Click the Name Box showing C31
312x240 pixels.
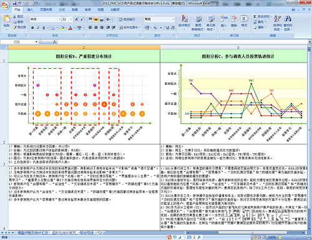[19, 42]
